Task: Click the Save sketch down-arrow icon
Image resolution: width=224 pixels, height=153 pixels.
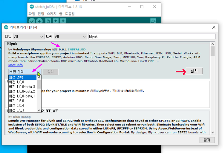Action: [x=63, y=21]
